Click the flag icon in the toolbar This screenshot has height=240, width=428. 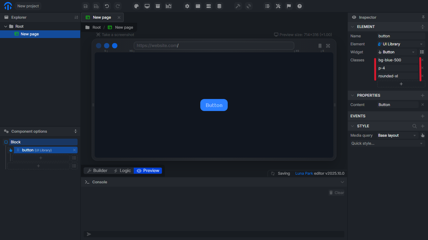click(x=289, y=6)
